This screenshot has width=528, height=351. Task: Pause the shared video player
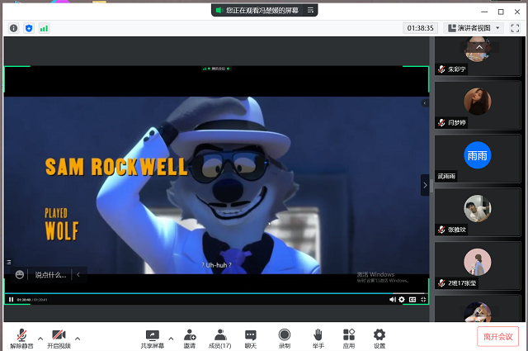tap(11, 299)
